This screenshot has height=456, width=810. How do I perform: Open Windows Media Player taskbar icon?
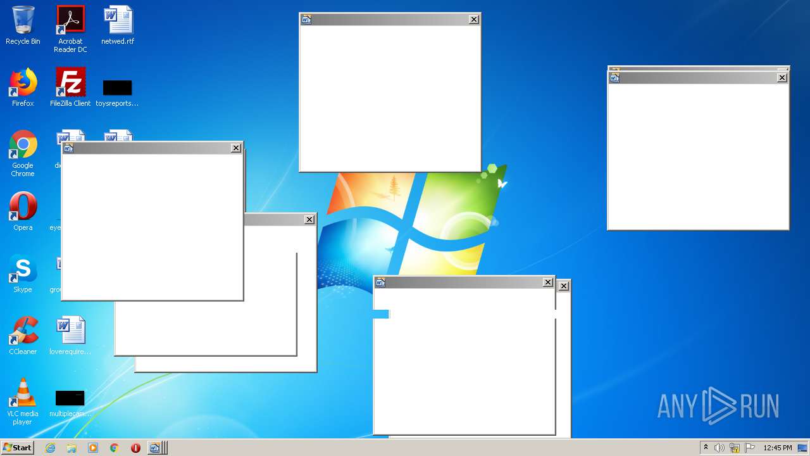click(93, 448)
